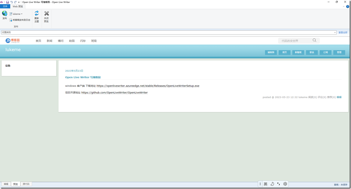Click the 订阅 button in blog header
Viewport: 351px width, 189px height.
click(x=326, y=53)
